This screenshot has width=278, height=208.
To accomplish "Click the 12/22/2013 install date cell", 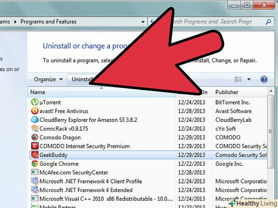I will click(x=191, y=164).
